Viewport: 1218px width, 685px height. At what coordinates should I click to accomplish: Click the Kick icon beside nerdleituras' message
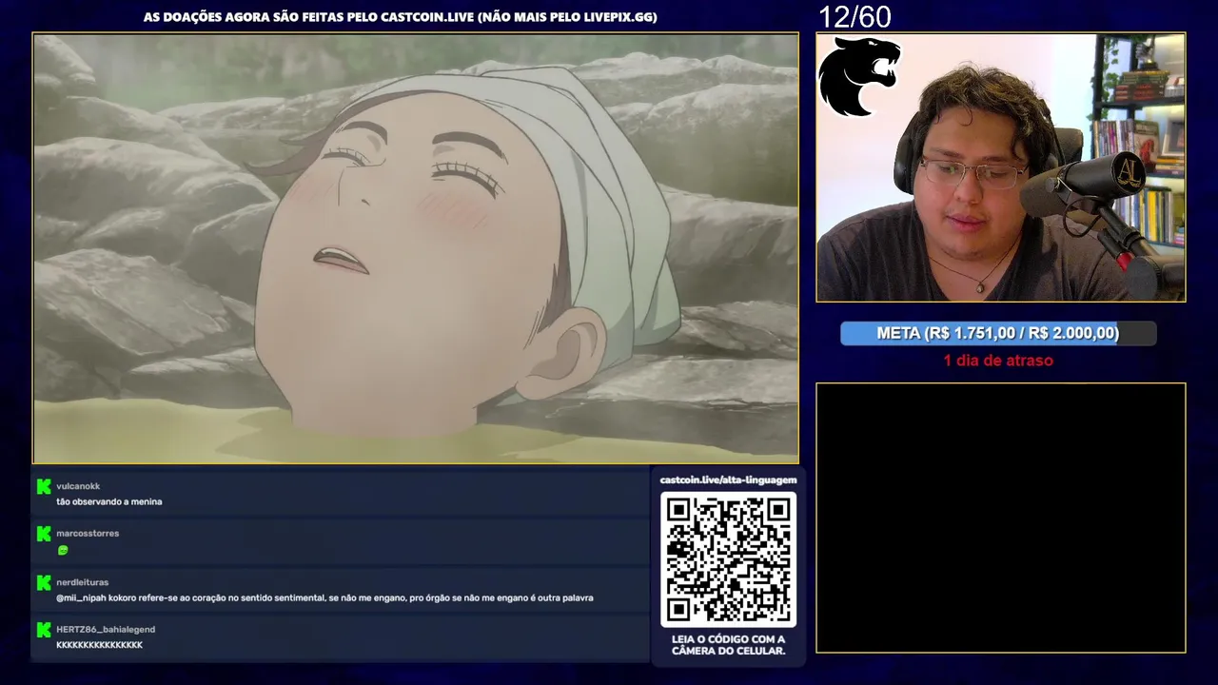coord(43,582)
